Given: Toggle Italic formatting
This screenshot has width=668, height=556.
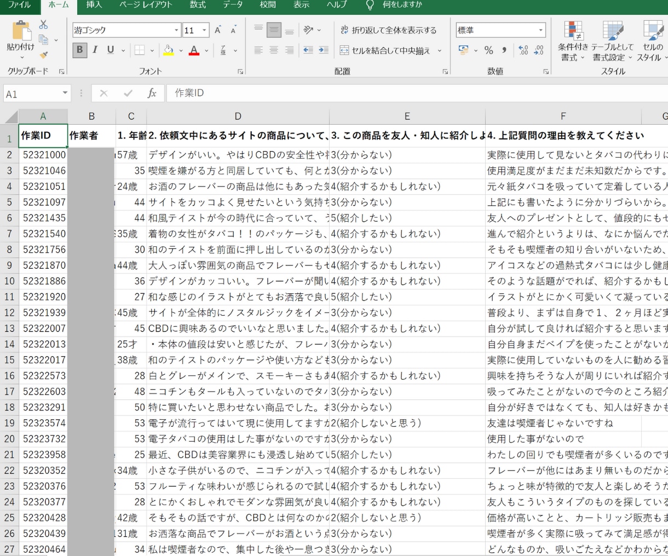Looking at the screenshot, I should [x=95, y=50].
